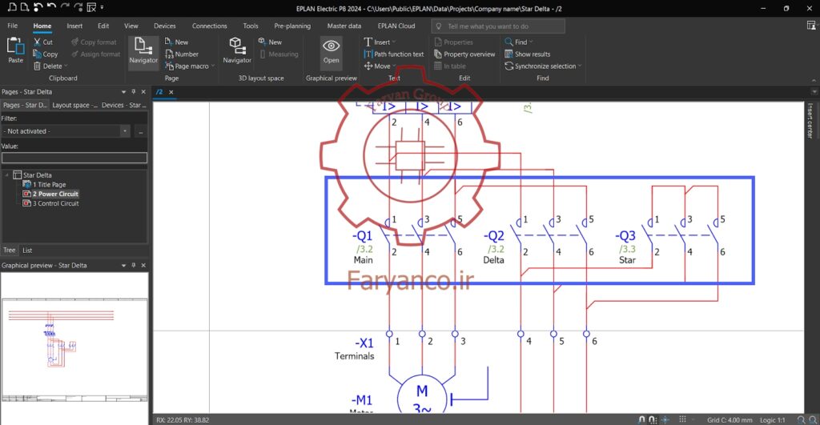Open the 3D layout space Navigator
The image size is (820, 425).
click(x=237, y=50)
